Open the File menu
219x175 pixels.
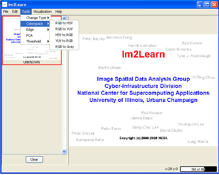6,12
